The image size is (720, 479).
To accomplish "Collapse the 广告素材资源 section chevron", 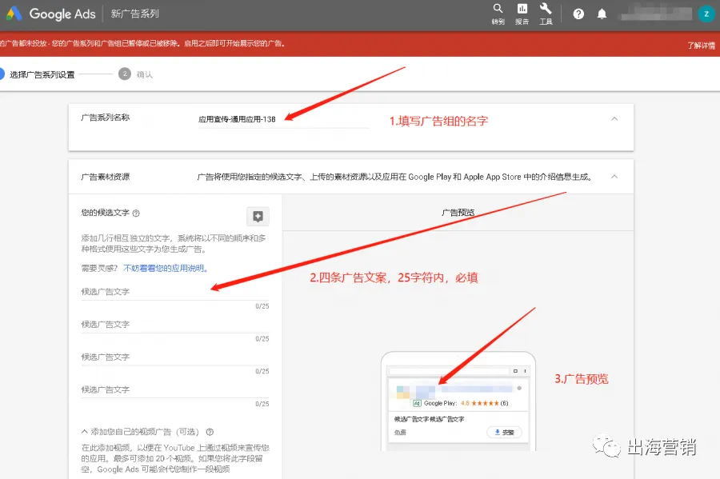I will point(614,177).
